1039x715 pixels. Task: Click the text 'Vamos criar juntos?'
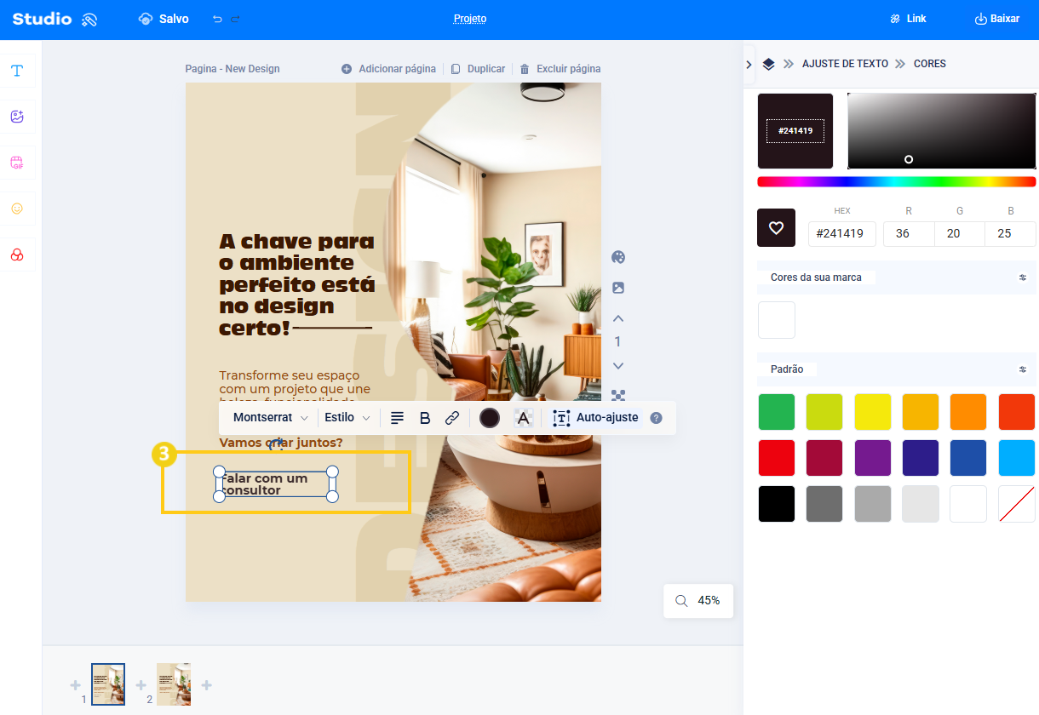281,443
